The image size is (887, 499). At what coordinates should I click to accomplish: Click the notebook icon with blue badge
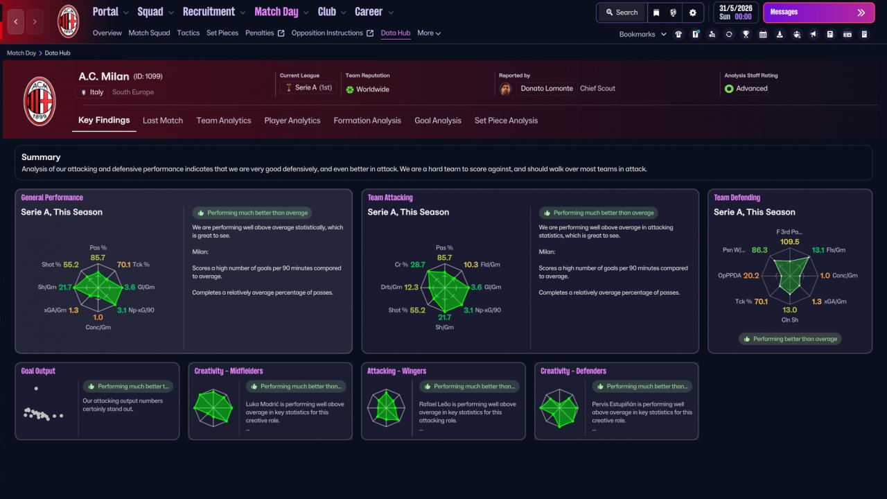[696, 34]
